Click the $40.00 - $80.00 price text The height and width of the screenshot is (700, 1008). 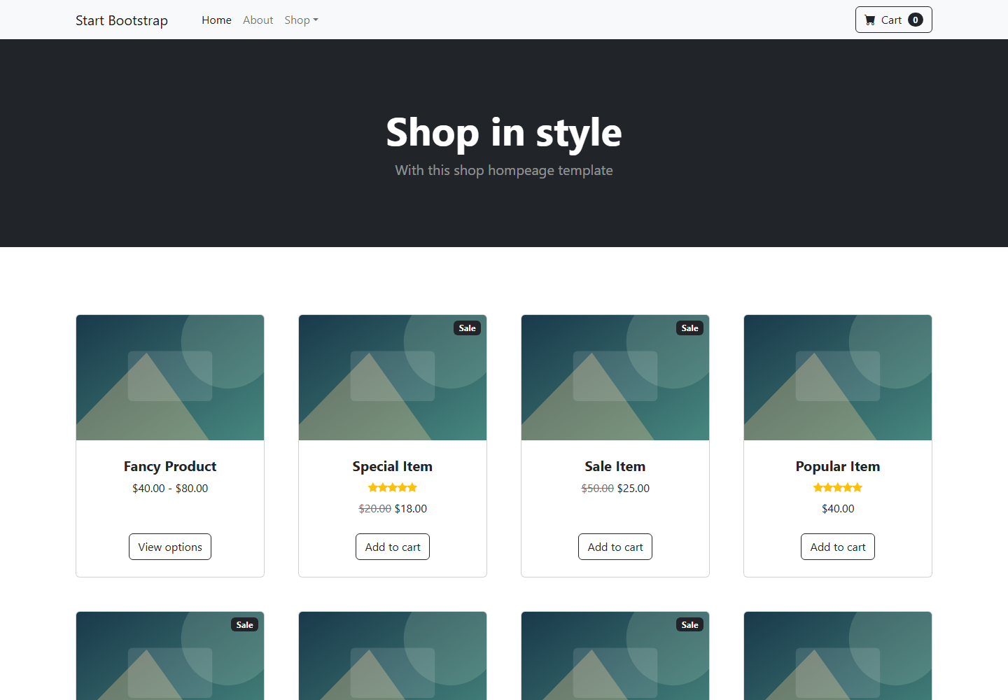click(170, 488)
